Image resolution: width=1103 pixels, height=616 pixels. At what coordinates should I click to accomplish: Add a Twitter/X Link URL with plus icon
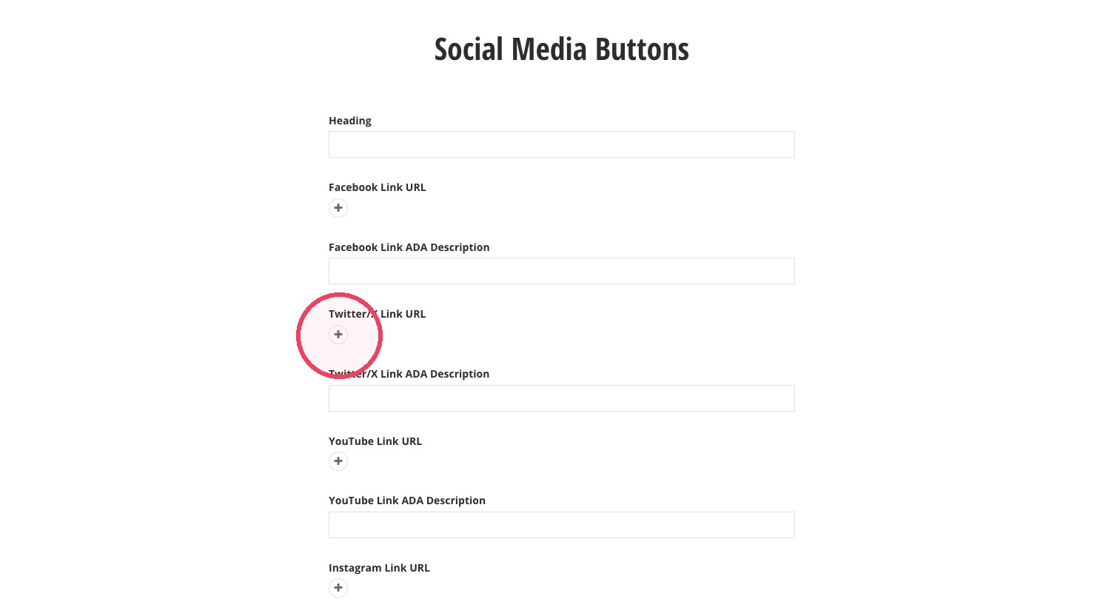click(338, 335)
